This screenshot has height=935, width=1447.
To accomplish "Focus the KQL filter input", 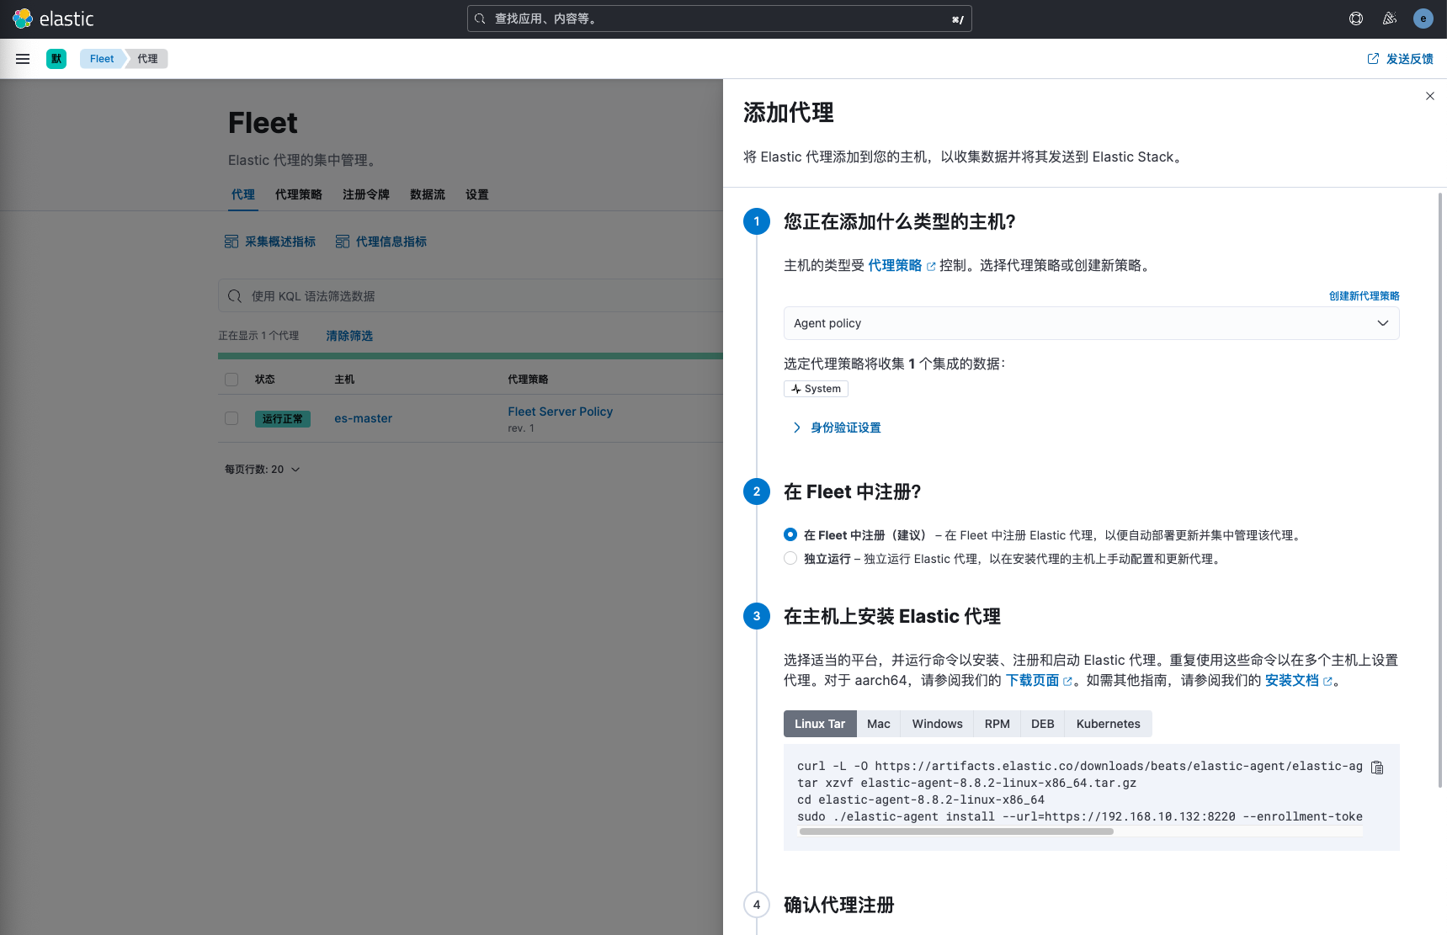I will [471, 296].
